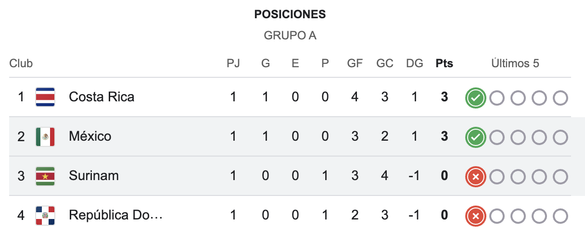Click Surinam's red loss X icon
585x243 pixels.
pos(475,177)
